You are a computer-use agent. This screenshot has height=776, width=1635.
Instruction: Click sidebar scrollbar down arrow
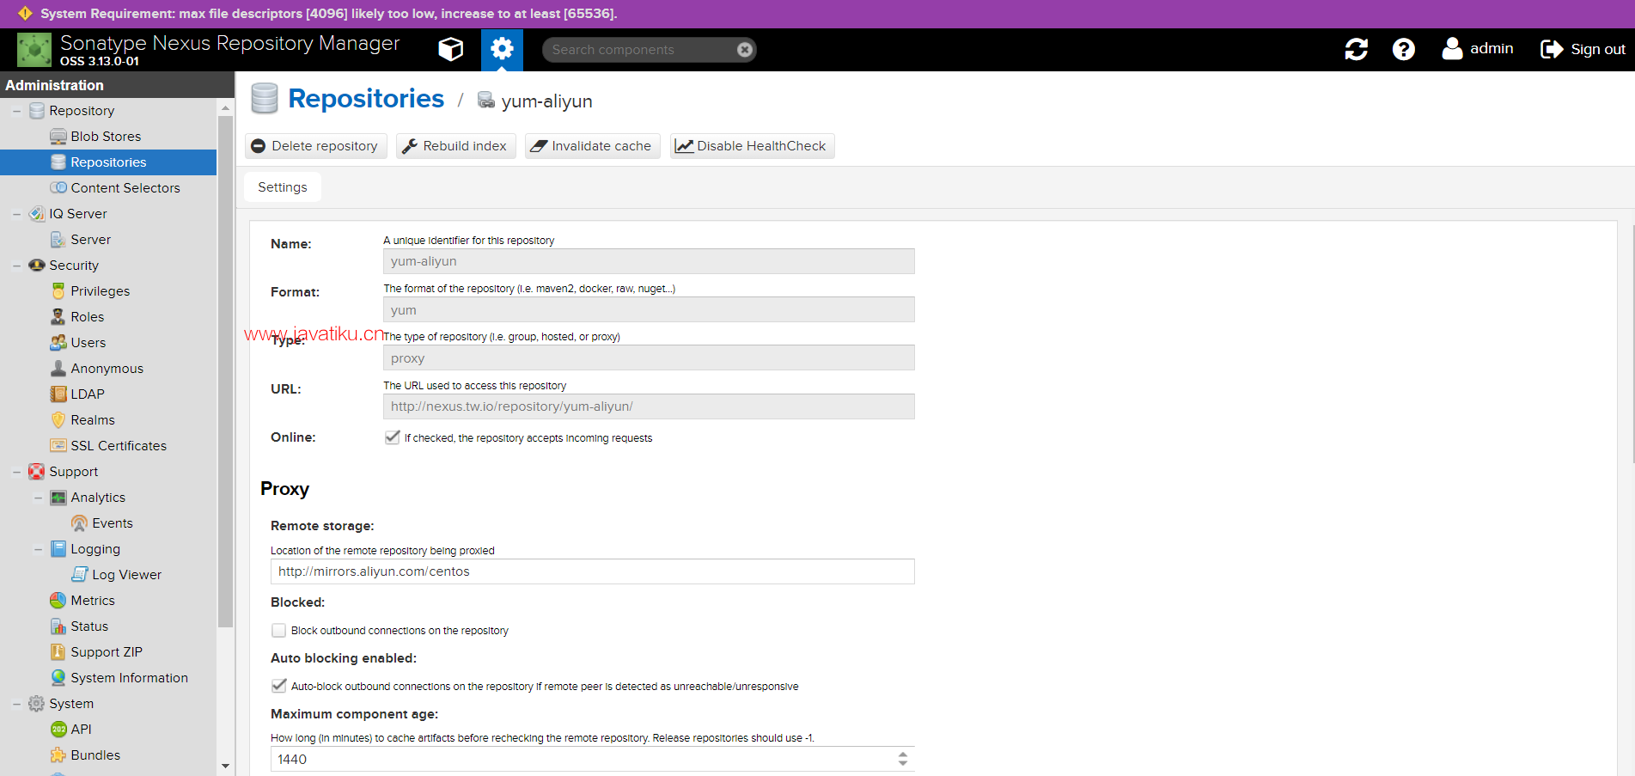pyautogui.click(x=226, y=766)
